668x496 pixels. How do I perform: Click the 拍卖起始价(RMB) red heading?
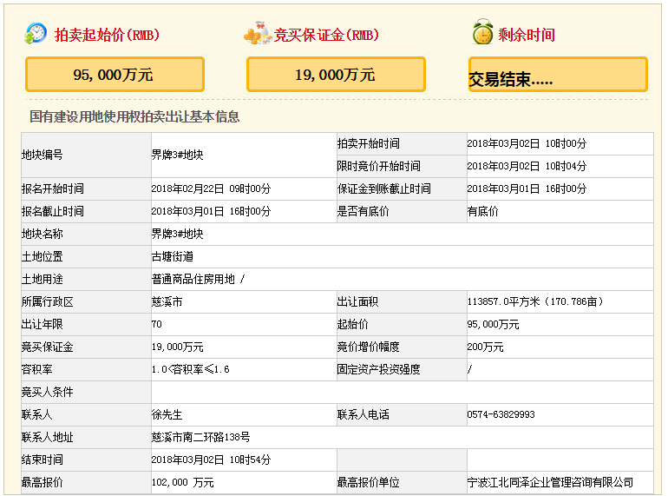pos(107,36)
